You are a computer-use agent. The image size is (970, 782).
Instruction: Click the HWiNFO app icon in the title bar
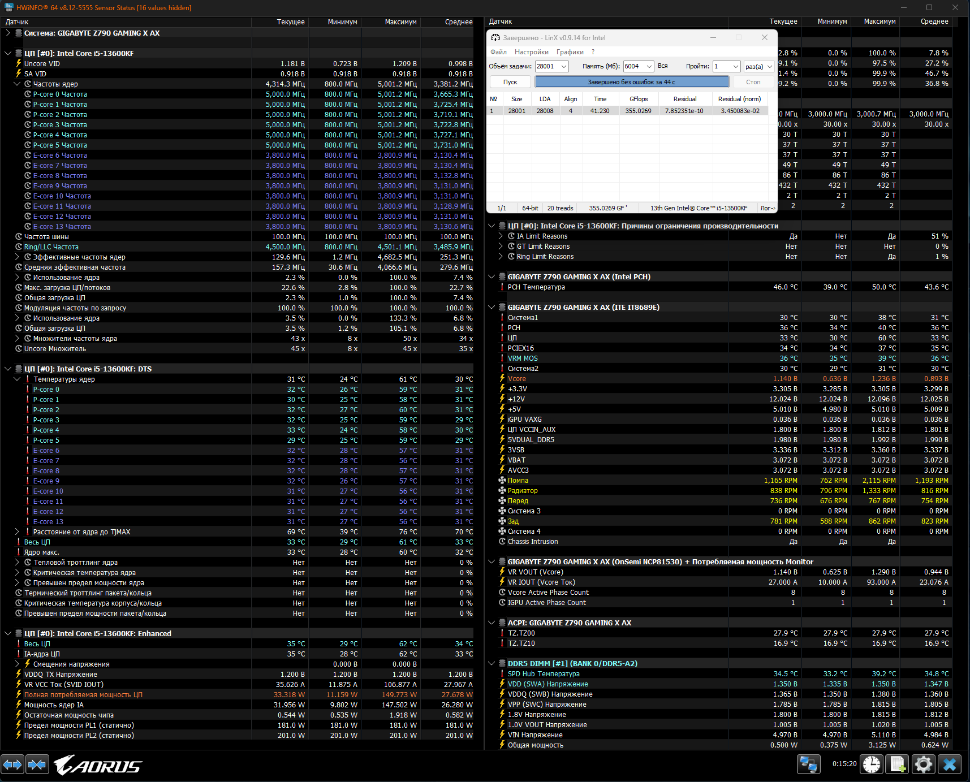click(x=8, y=7)
